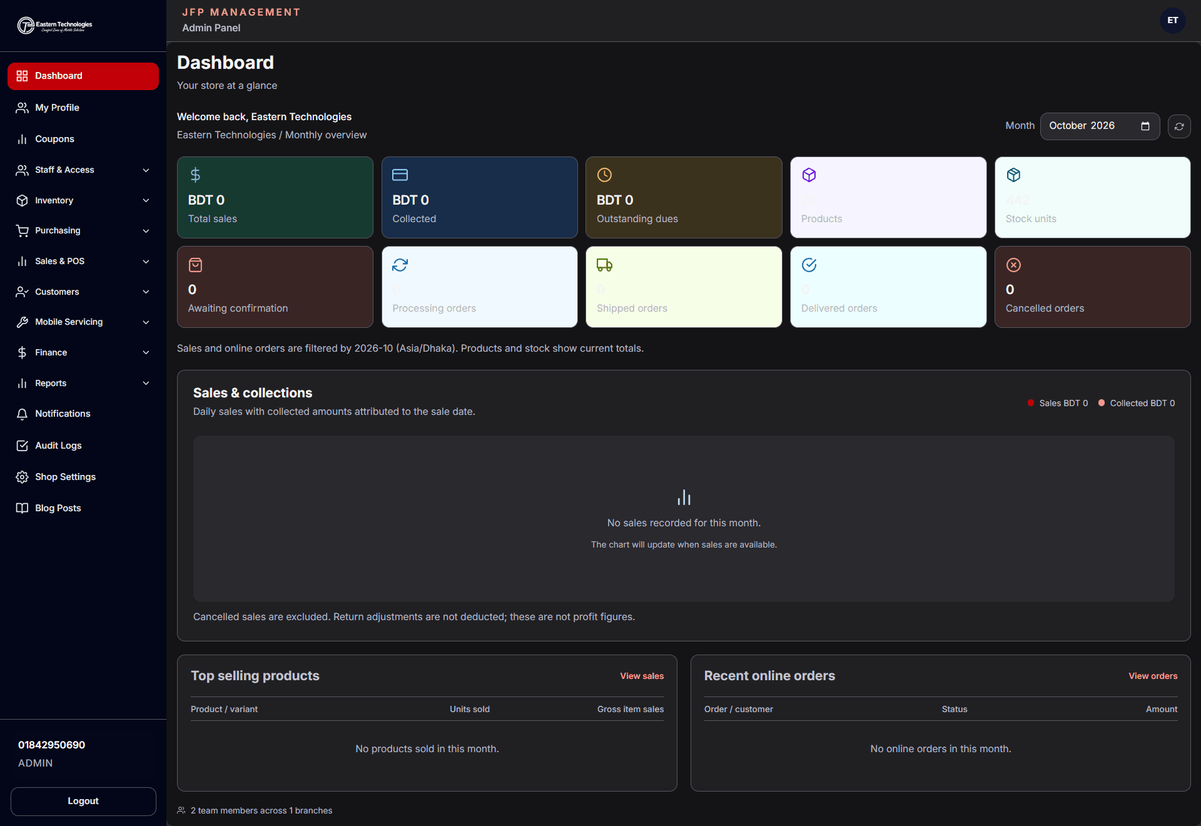Expand the Reports menu chevron
Image resolution: width=1201 pixels, height=826 pixels.
tap(146, 383)
